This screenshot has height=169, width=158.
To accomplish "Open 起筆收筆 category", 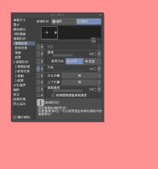I will tap(19, 99).
